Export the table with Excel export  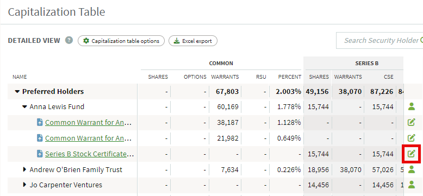pyautogui.click(x=193, y=41)
